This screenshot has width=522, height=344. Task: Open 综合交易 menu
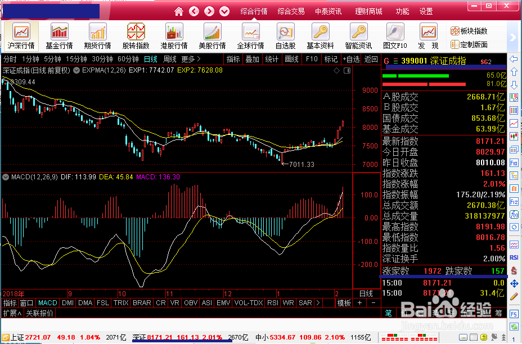(x=291, y=12)
